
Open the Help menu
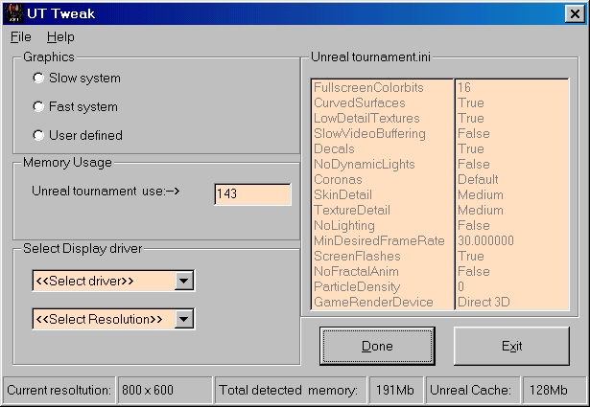(60, 36)
